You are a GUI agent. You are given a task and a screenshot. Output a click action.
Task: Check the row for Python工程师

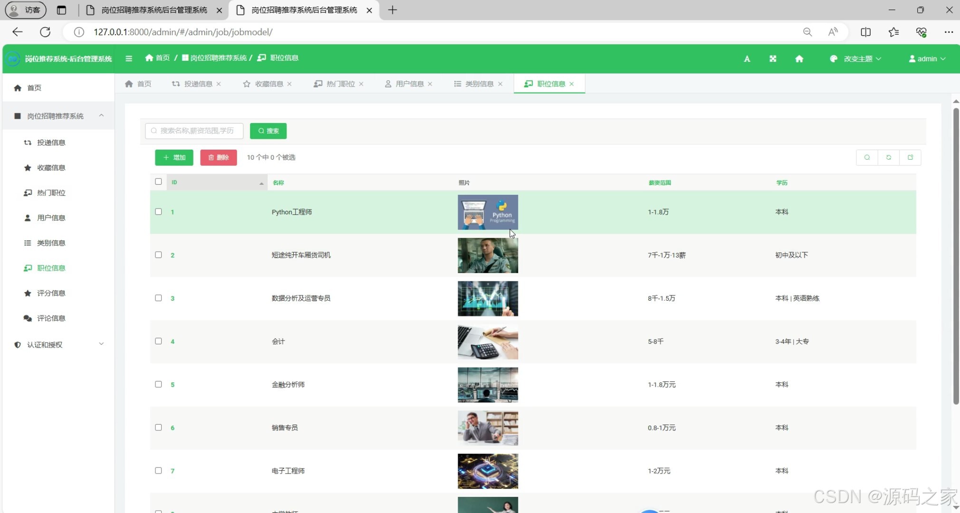click(x=158, y=211)
